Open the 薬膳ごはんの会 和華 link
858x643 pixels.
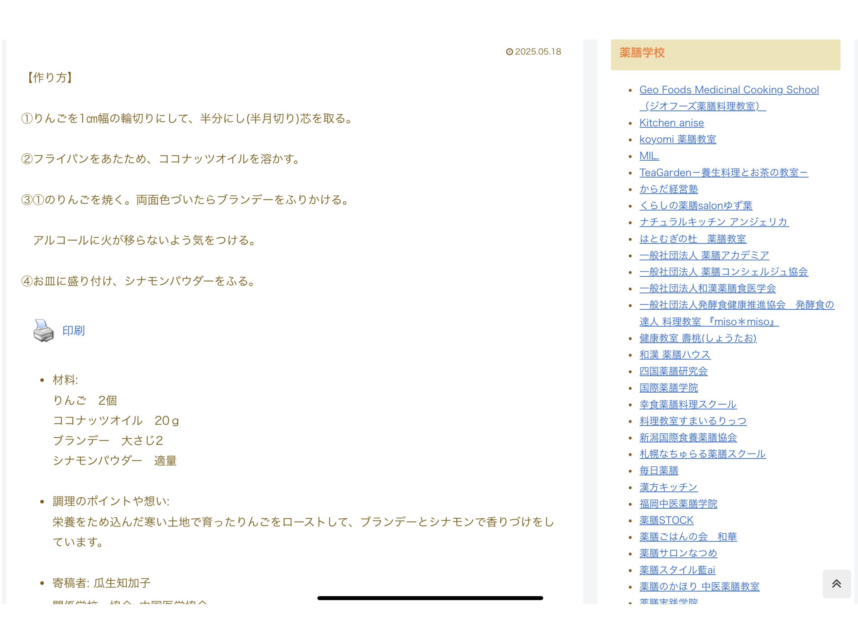tap(688, 537)
